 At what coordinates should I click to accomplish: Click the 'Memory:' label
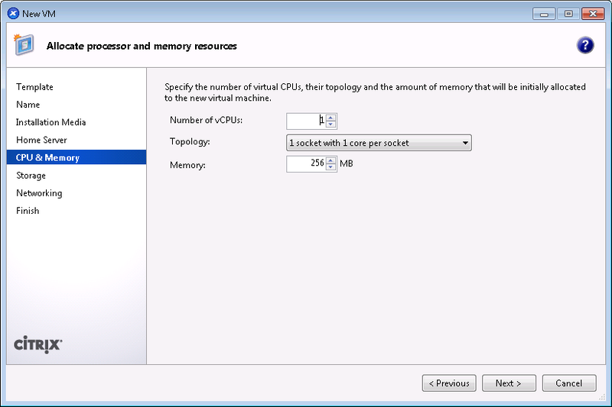[187, 165]
